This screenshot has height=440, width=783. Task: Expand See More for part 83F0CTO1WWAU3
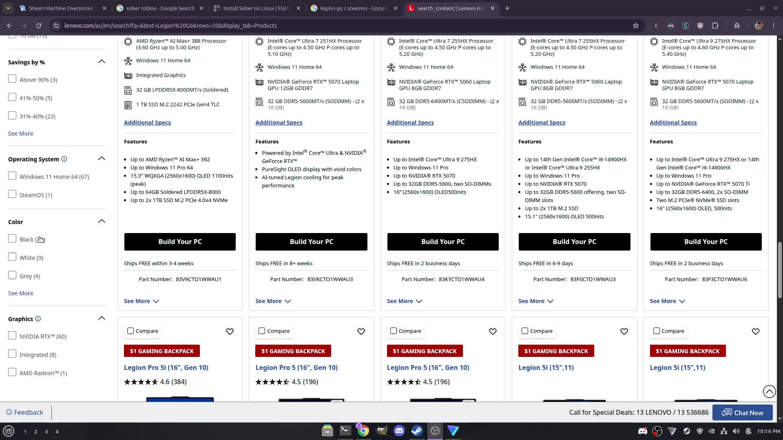(536, 301)
